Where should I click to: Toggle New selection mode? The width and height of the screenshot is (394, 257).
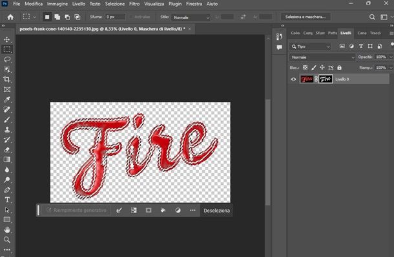[47, 17]
